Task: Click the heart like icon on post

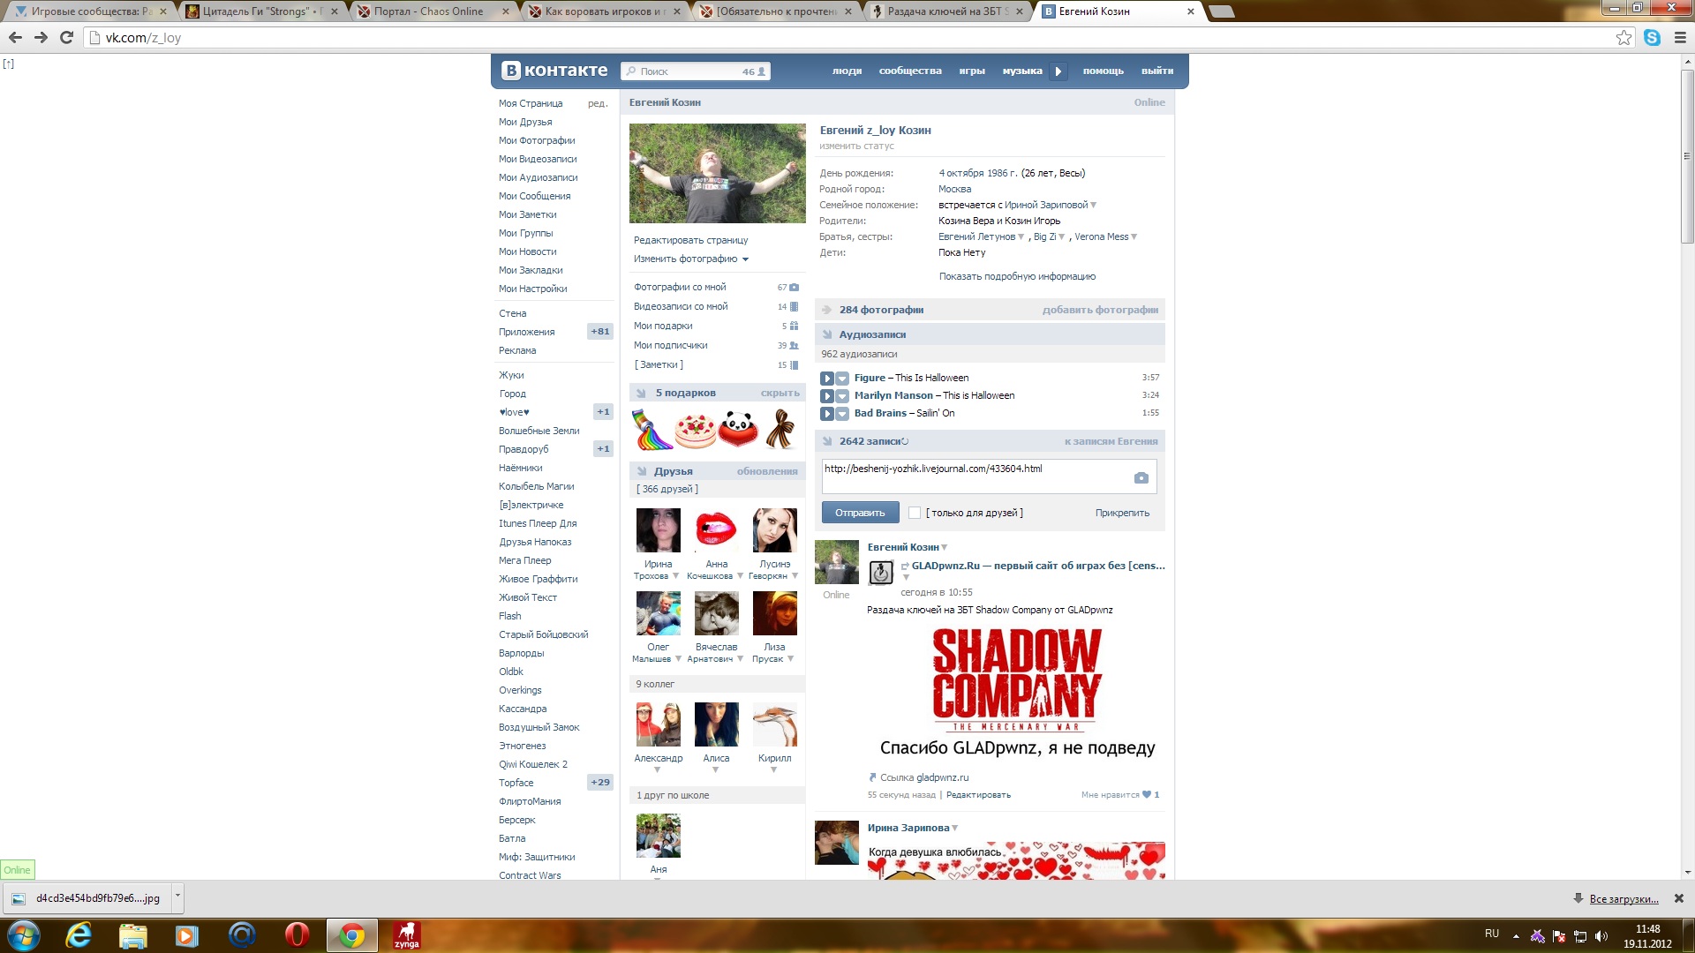Action: (1147, 795)
